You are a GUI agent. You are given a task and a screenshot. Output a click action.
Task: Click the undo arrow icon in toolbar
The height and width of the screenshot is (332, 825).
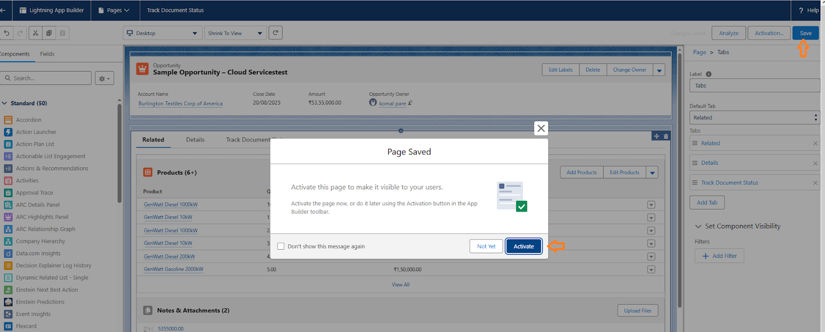7,33
